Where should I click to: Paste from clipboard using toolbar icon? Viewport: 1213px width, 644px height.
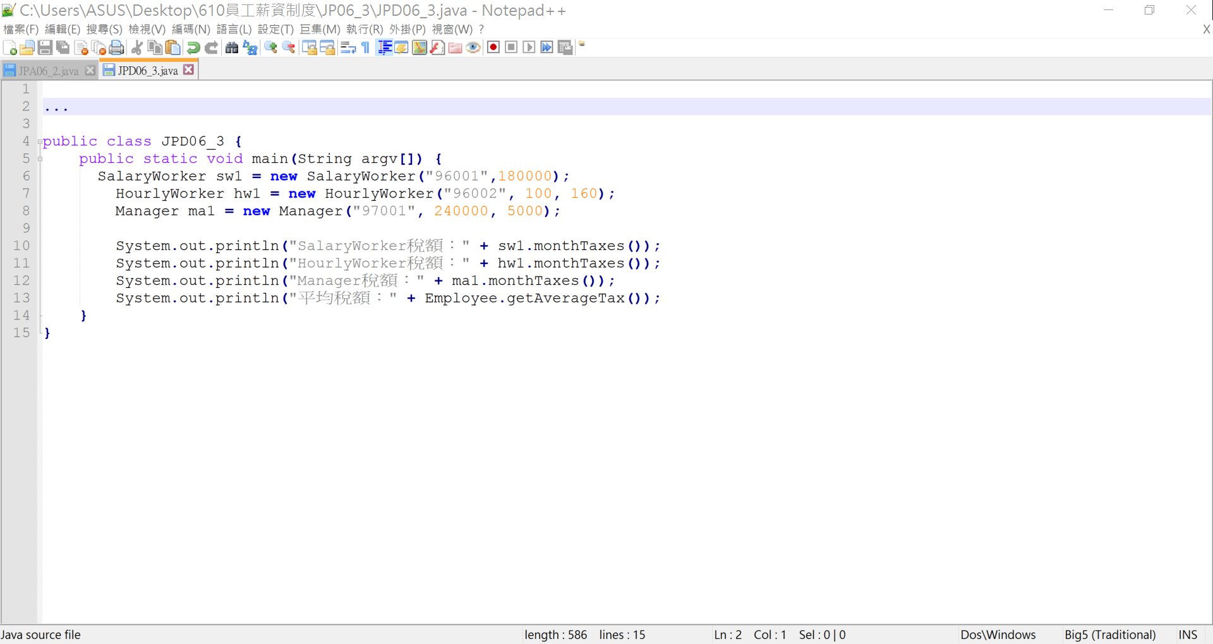[172, 48]
